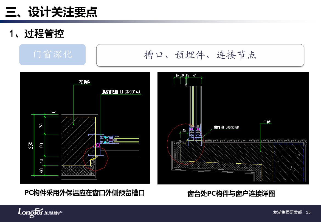Click the Longfor 龙湖地产 logo
The height and width of the screenshot is (222, 321).
tap(40, 213)
